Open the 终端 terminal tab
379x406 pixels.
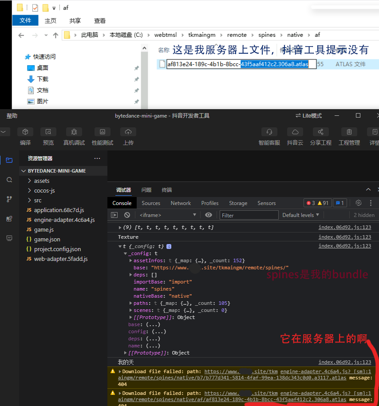pyautogui.click(x=166, y=190)
